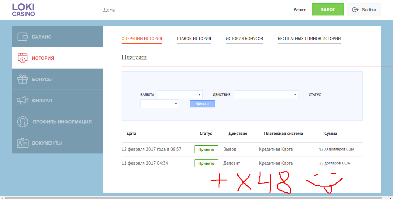
Task: Open Бонусы via the gift icon
Action: tap(23, 79)
